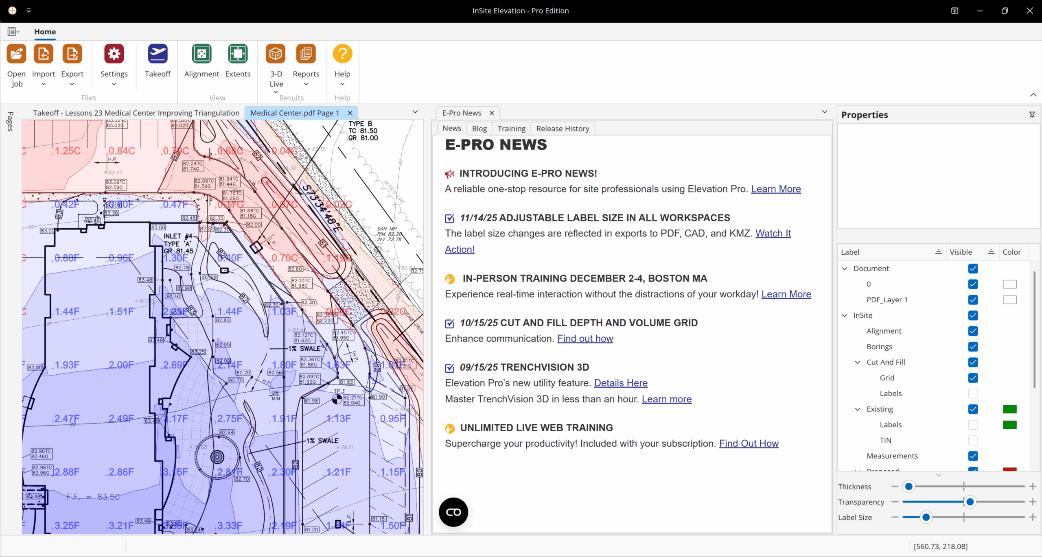Toggle visibility for the Borings layer

click(973, 346)
